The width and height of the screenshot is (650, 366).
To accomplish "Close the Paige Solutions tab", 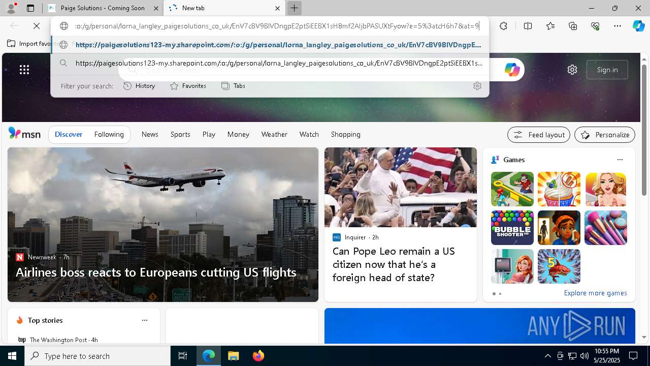I will click(x=156, y=8).
